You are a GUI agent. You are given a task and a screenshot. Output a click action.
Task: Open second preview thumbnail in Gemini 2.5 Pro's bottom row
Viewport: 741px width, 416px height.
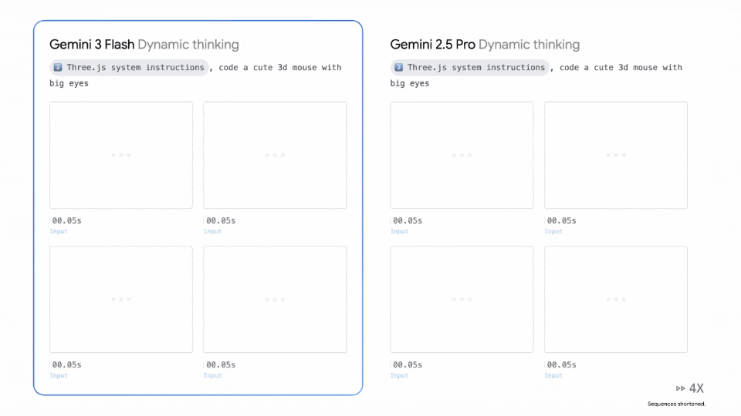click(615, 299)
